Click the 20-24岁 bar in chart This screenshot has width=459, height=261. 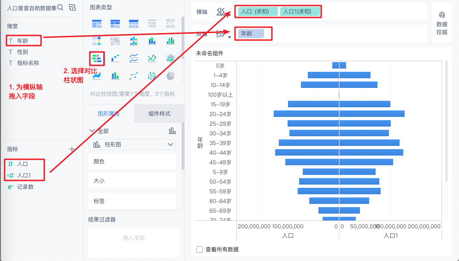pyautogui.click(x=339, y=114)
